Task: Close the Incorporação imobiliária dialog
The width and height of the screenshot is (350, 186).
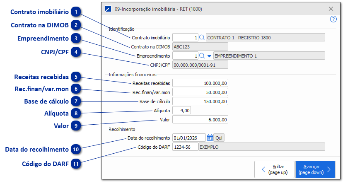Action: point(331,9)
